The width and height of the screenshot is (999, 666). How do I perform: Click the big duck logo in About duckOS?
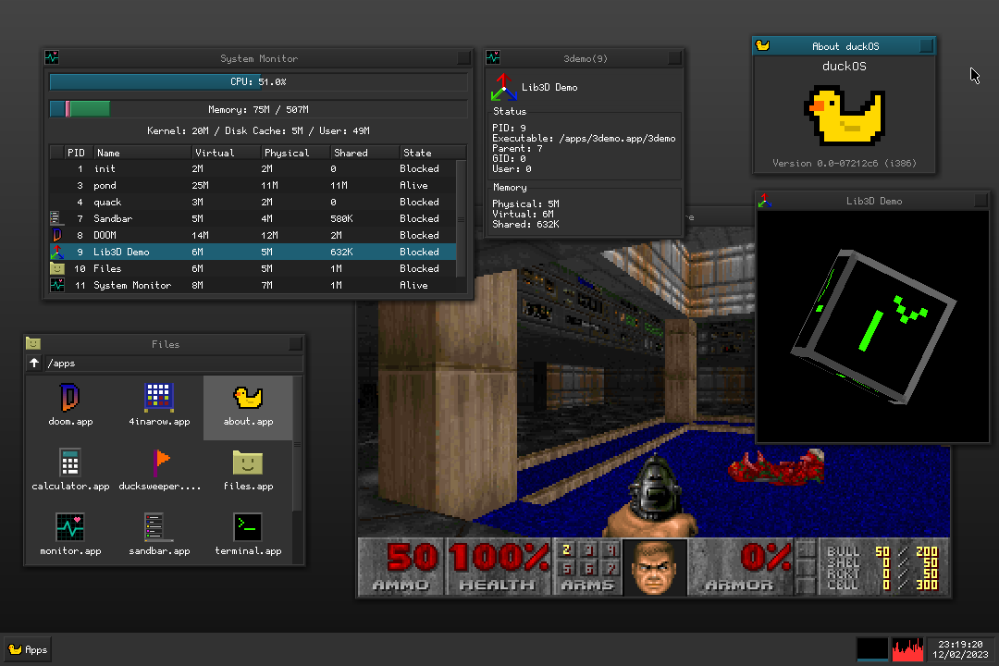pos(845,117)
